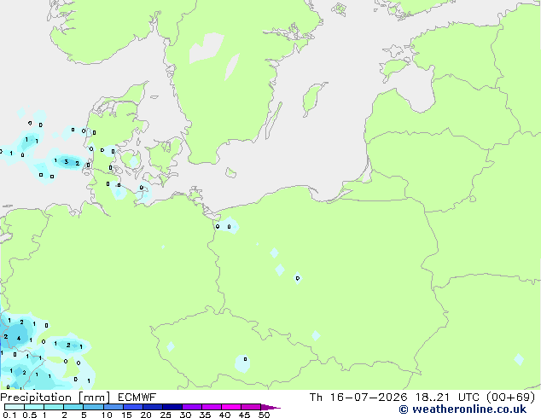Click the weatheronline.co.uk copyright link
Screen dimensions: 541x418
[462, 409]
